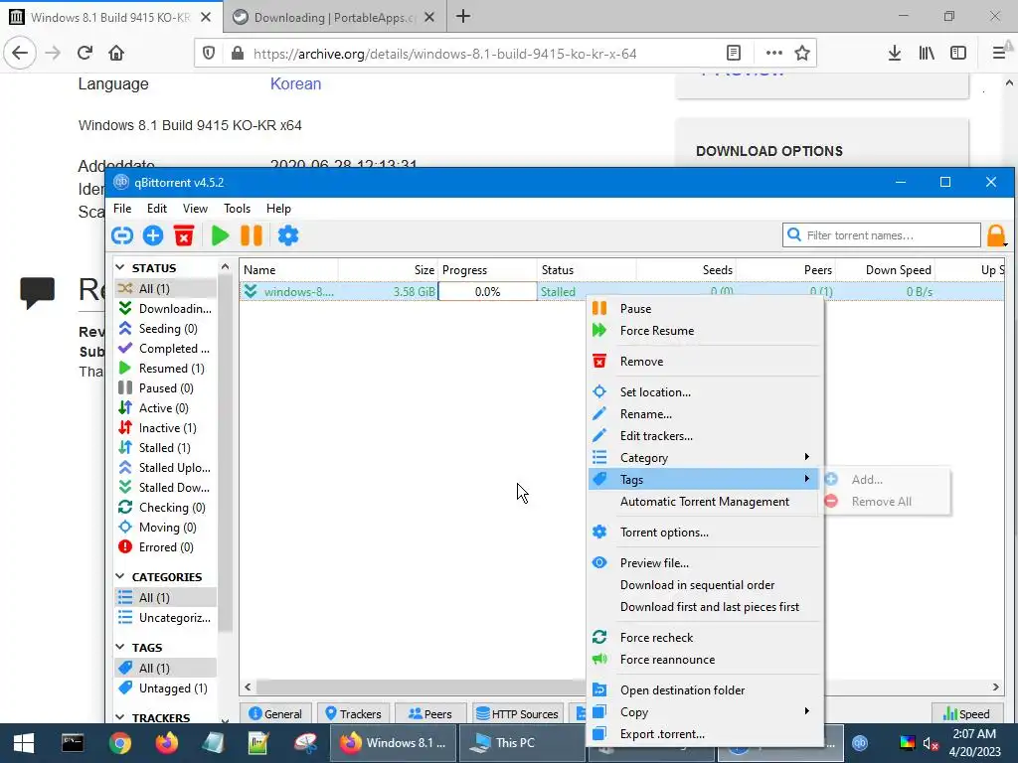Select Downloading status filter
This screenshot has width=1018, height=763.
[x=166, y=309]
